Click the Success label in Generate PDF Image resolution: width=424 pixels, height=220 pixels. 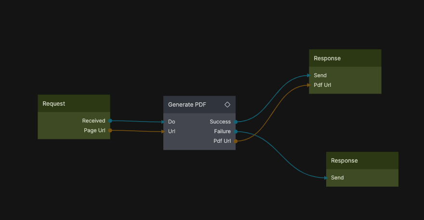[220, 122]
